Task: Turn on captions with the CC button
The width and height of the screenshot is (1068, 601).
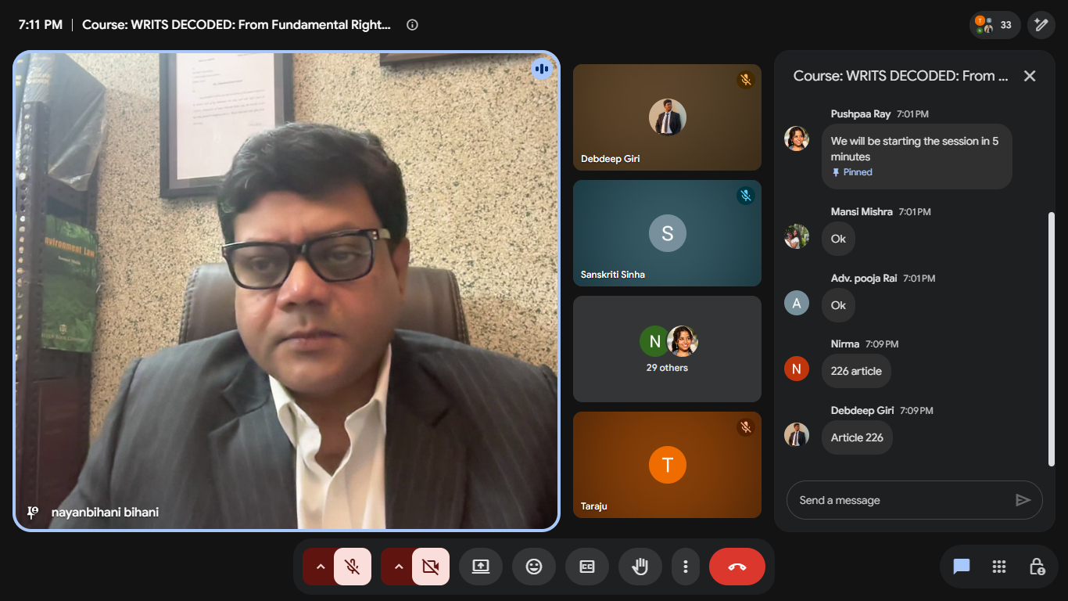Action: pyautogui.click(x=587, y=567)
